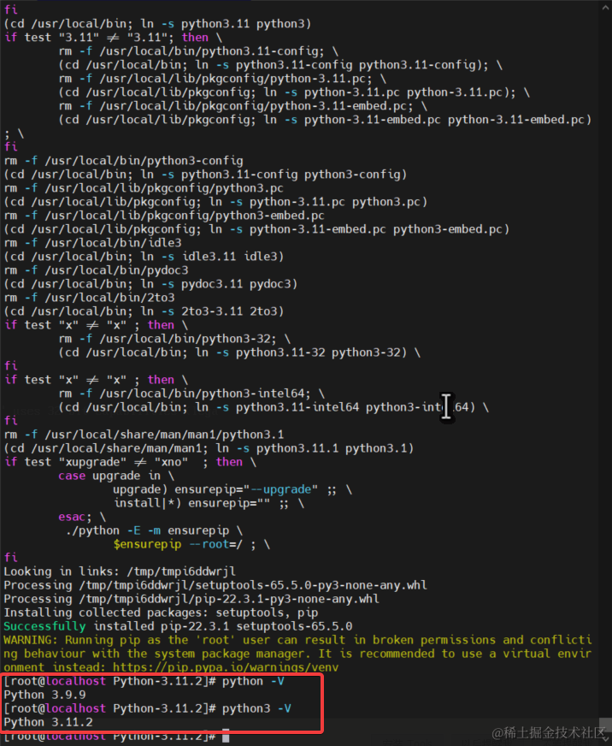This screenshot has height=746, width=612.
Task: Click 'Installing collected packages: setuptools, pip' line
Action: pyautogui.click(x=161, y=613)
